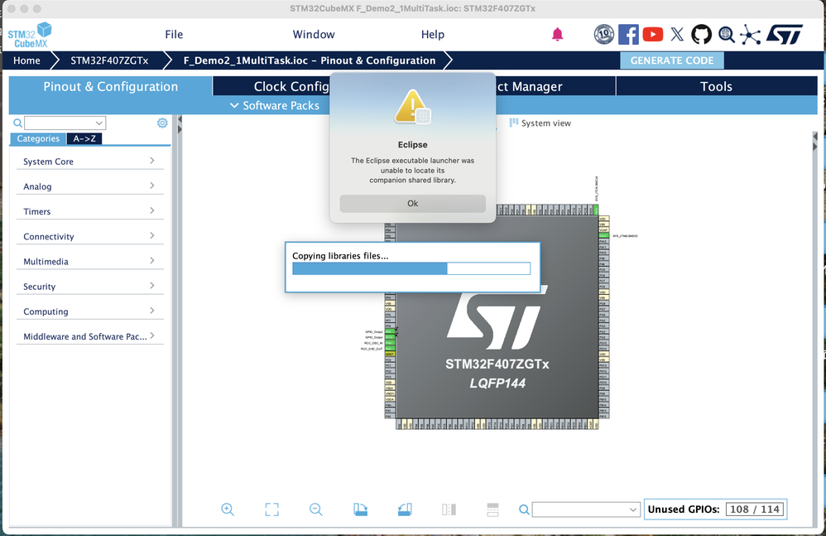Click the category search magnifier icon
The width and height of the screenshot is (826, 536).
(x=17, y=123)
